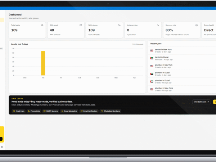The image size is (216, 162).
Task: Open the SMTP Servers chip
Action: (x=51, y=111)
